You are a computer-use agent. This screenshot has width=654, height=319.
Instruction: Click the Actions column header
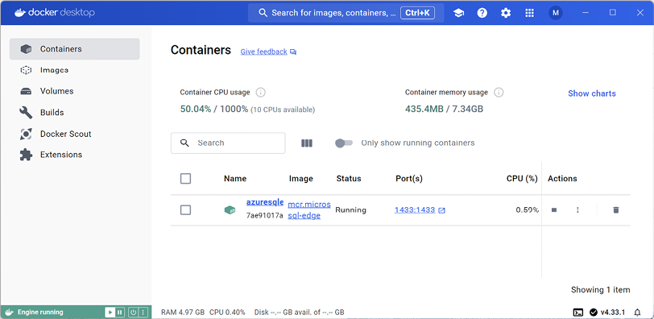(562, 179)
